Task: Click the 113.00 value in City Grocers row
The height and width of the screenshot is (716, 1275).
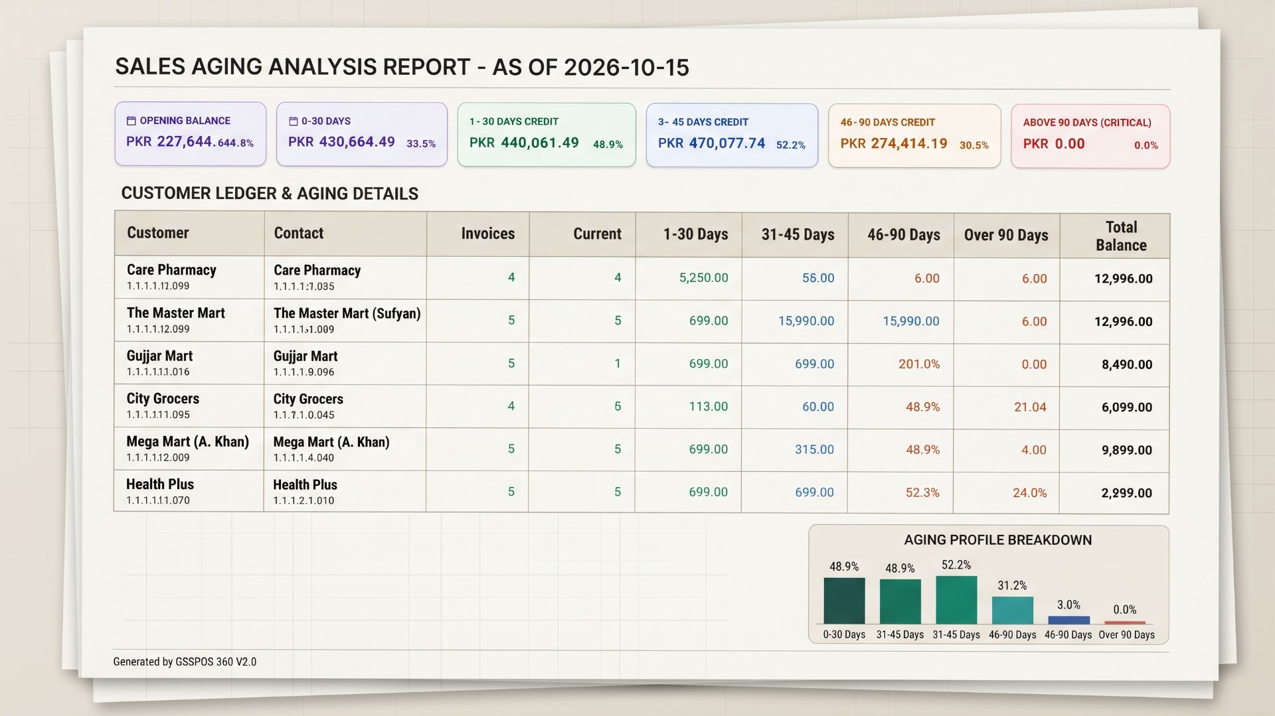Action: tap(709, 406)
